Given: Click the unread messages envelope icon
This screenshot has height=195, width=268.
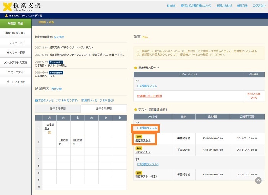Looking at the screenshot, I should (36, 100).
